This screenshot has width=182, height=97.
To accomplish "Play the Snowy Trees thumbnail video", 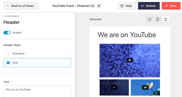I will click(x=114, y=87).
